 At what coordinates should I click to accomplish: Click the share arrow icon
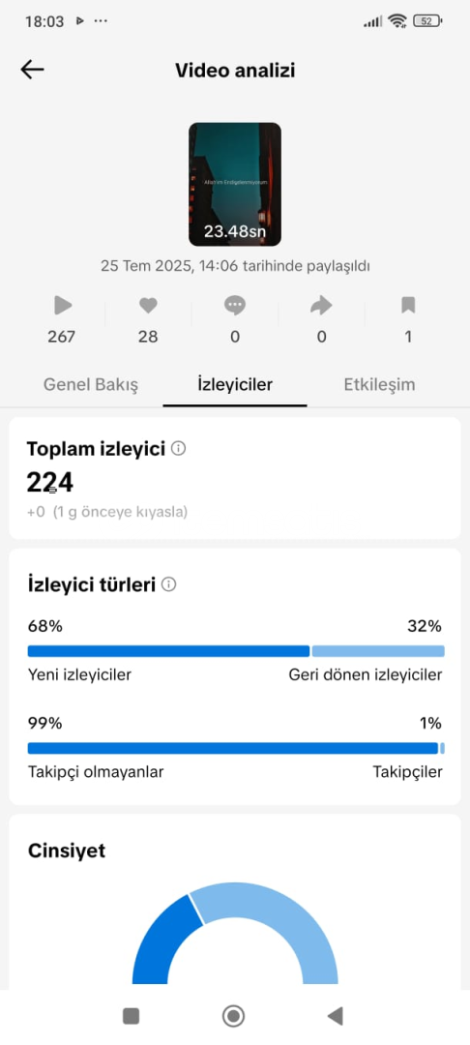click(x=321, y=306)
